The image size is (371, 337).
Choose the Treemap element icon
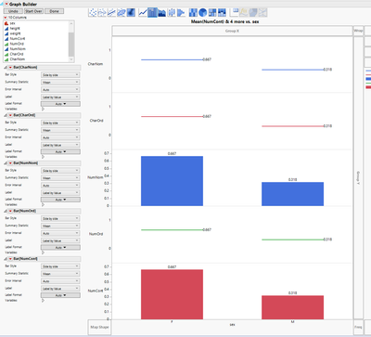click(x=212, y=13)
